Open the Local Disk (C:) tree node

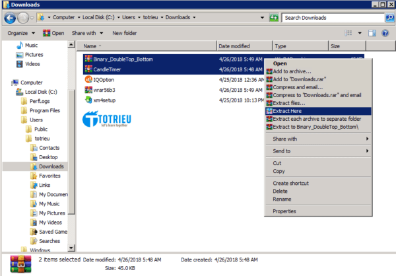36,92
